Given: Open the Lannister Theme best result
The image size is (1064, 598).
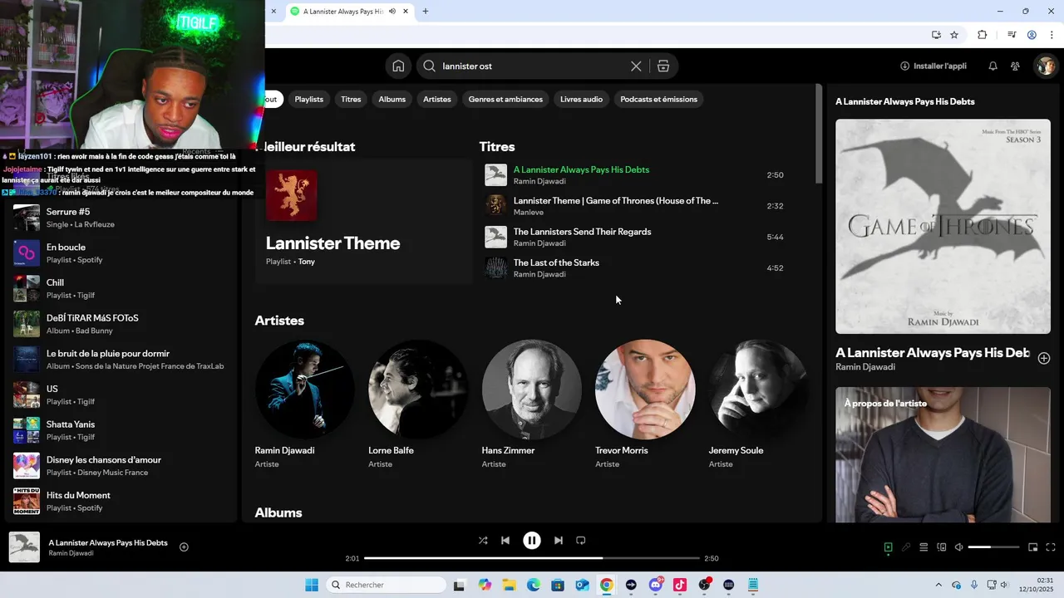Looking at the screenshot, I should (x=363, y=221).
